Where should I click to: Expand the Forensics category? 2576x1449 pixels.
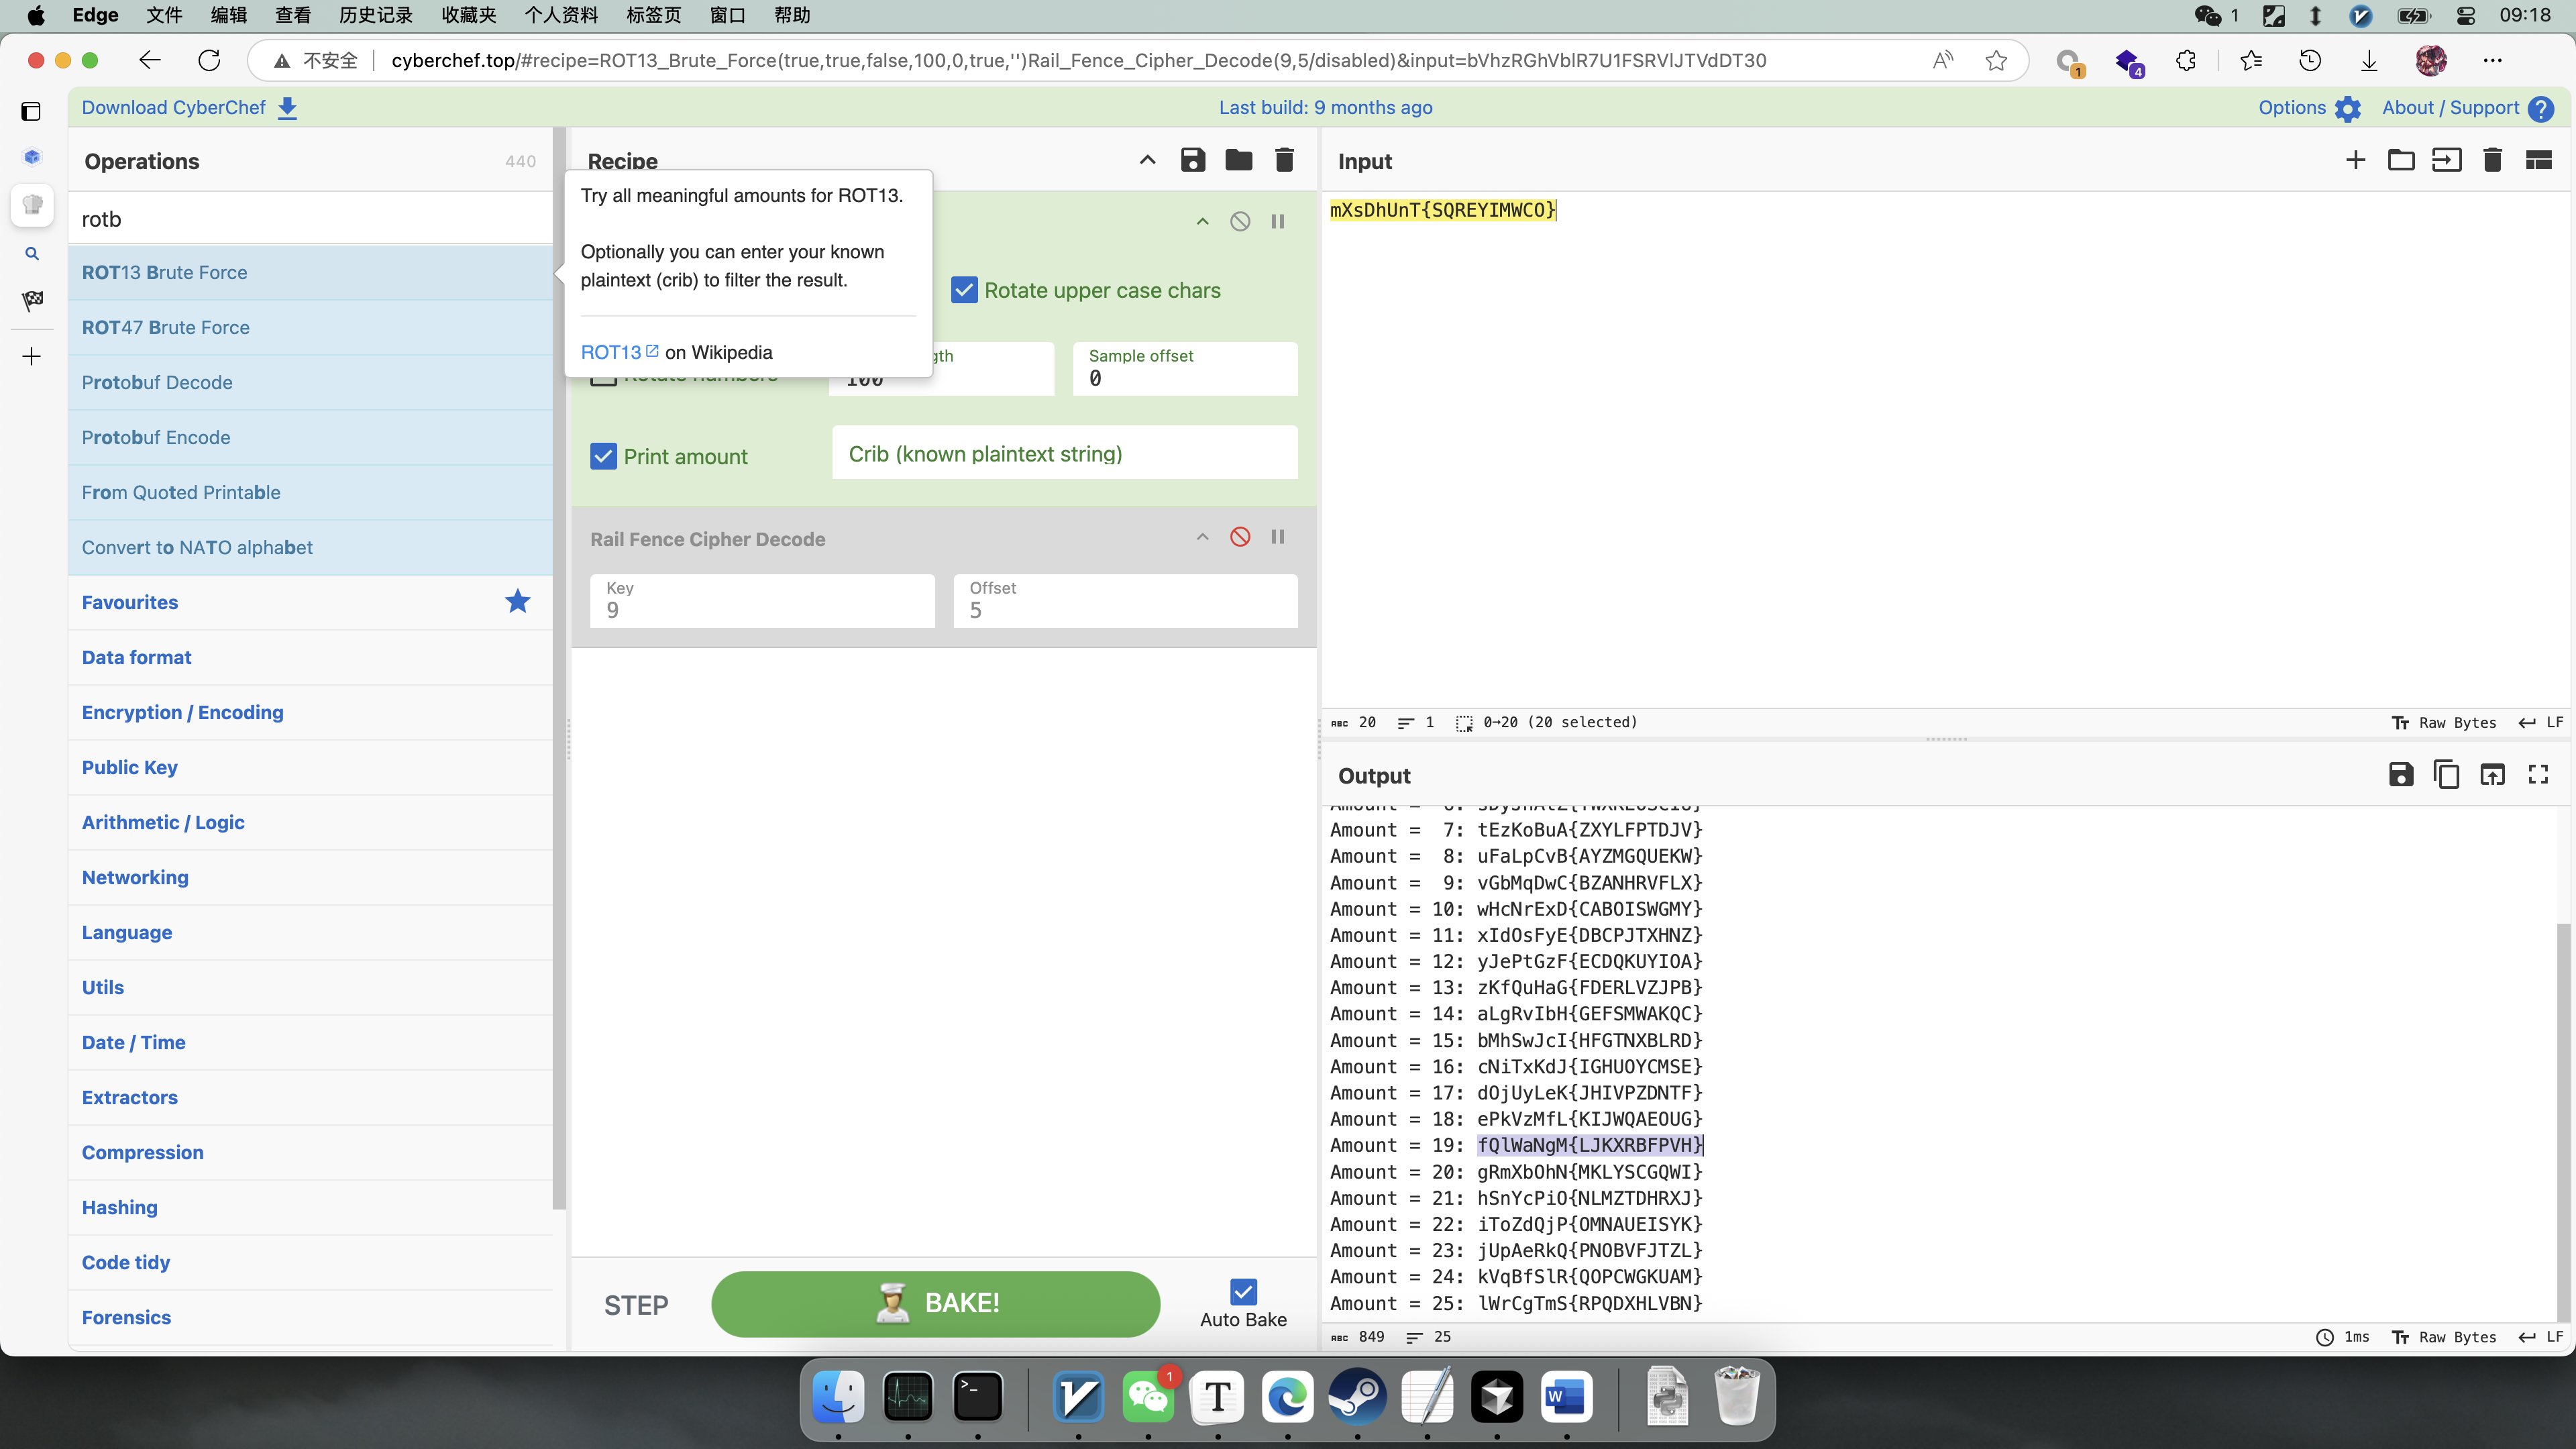pos(310,1318)
